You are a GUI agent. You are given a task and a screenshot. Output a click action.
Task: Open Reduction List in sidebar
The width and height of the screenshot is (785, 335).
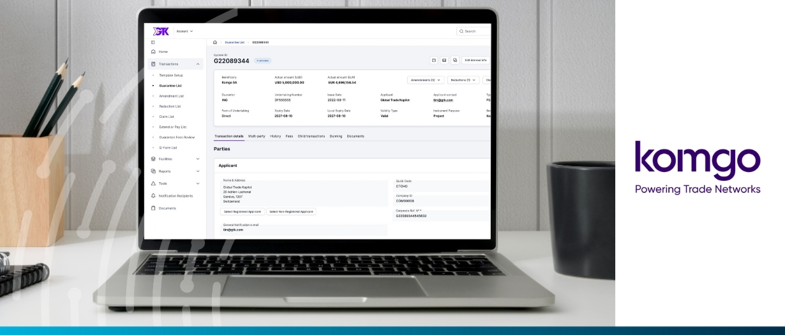pyautogui.click(x=170, y=106)
